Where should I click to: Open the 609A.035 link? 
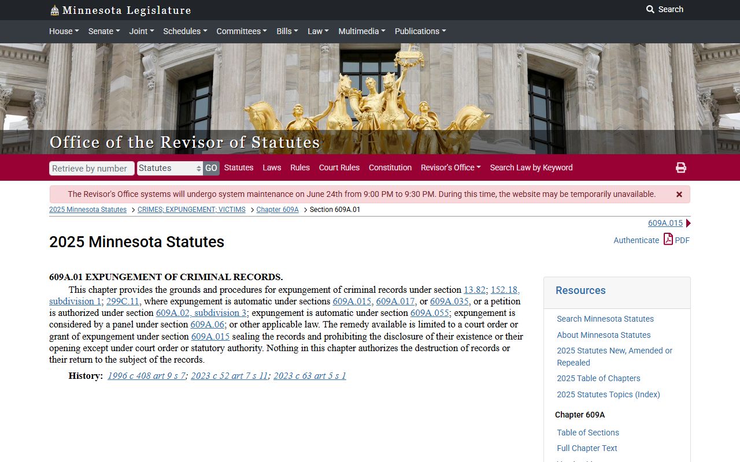coord(449,301)
